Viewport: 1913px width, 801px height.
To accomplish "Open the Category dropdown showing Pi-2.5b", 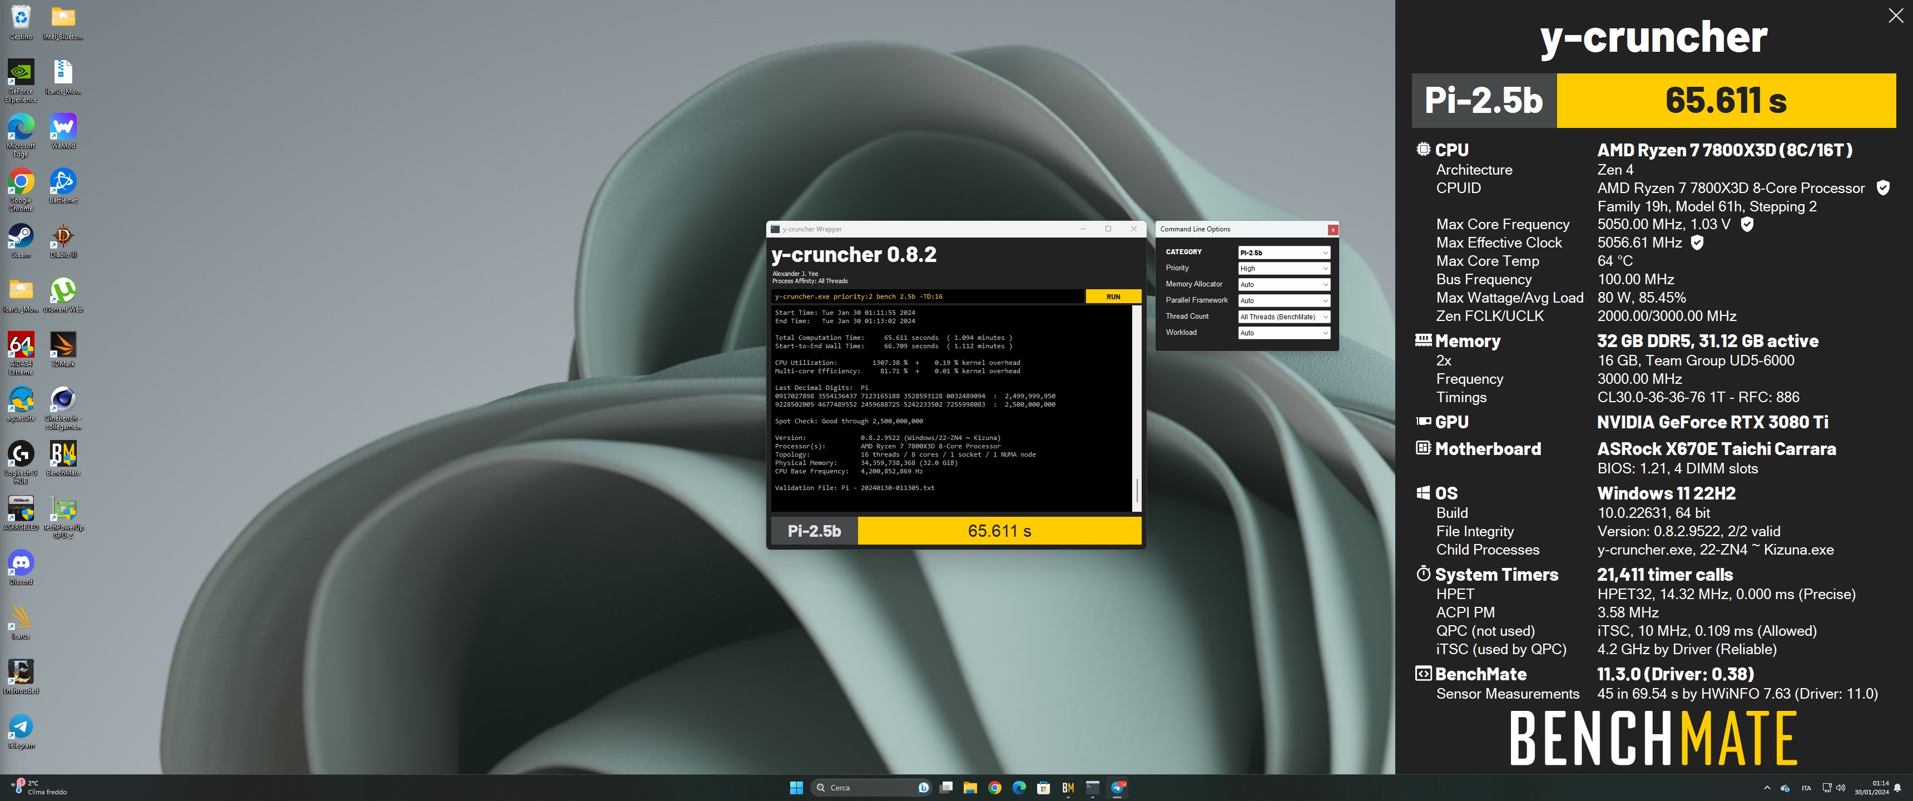I will 1283,253.
